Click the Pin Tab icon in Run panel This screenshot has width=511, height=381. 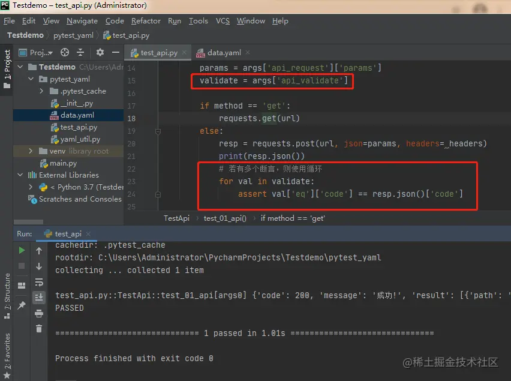tap(22, 305)
